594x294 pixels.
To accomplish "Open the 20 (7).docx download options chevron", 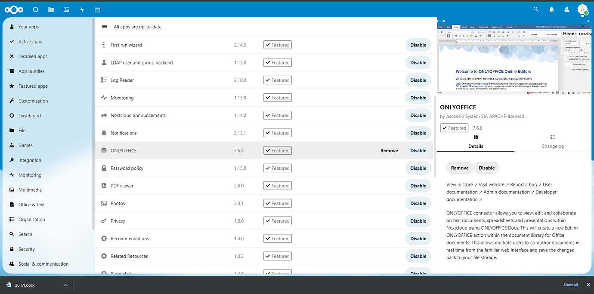I will [66, 285].
